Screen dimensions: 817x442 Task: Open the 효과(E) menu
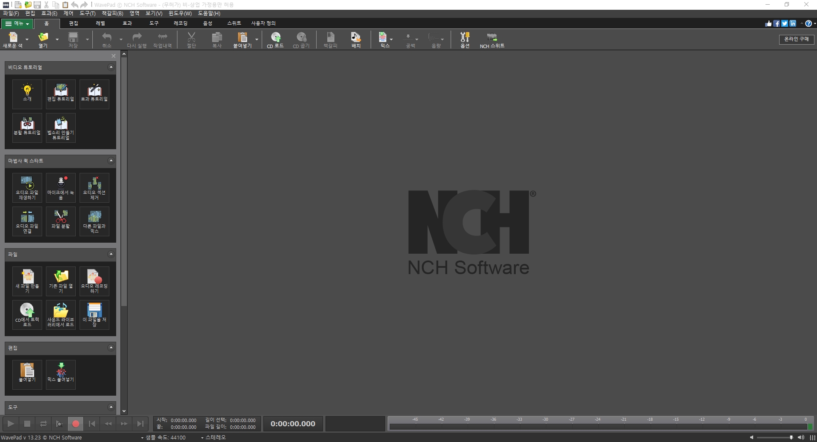tap(49, 14)
